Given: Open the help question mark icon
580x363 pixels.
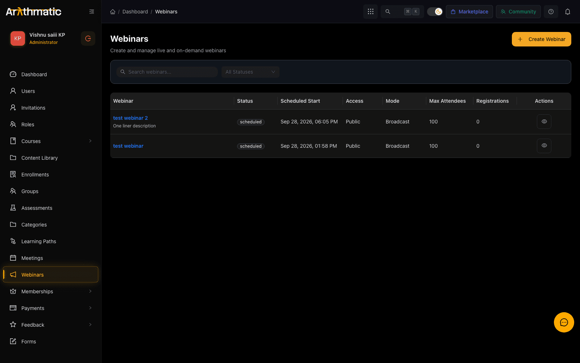Looking at the screenshot, I should point(551,12).
